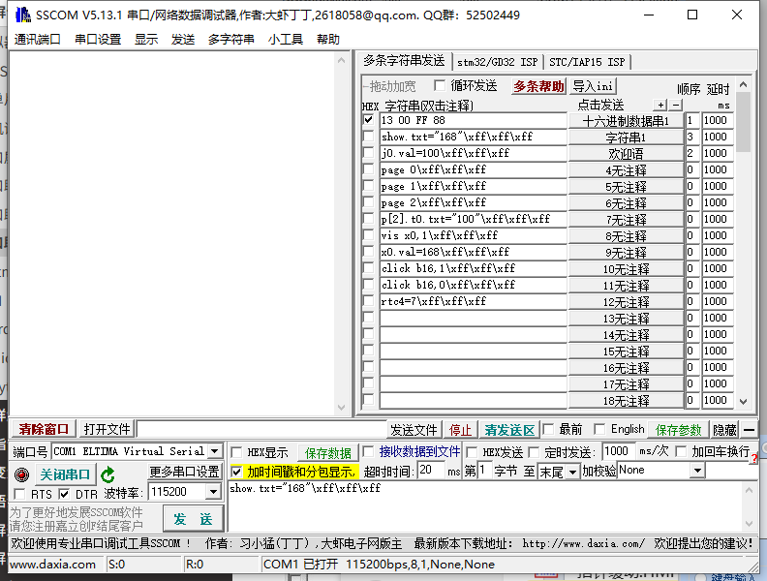The height and width of the screenshot is (581, 767).
Task: Toggle the 最前 always-on-top checkbox
Action: [x=548, y=429]
